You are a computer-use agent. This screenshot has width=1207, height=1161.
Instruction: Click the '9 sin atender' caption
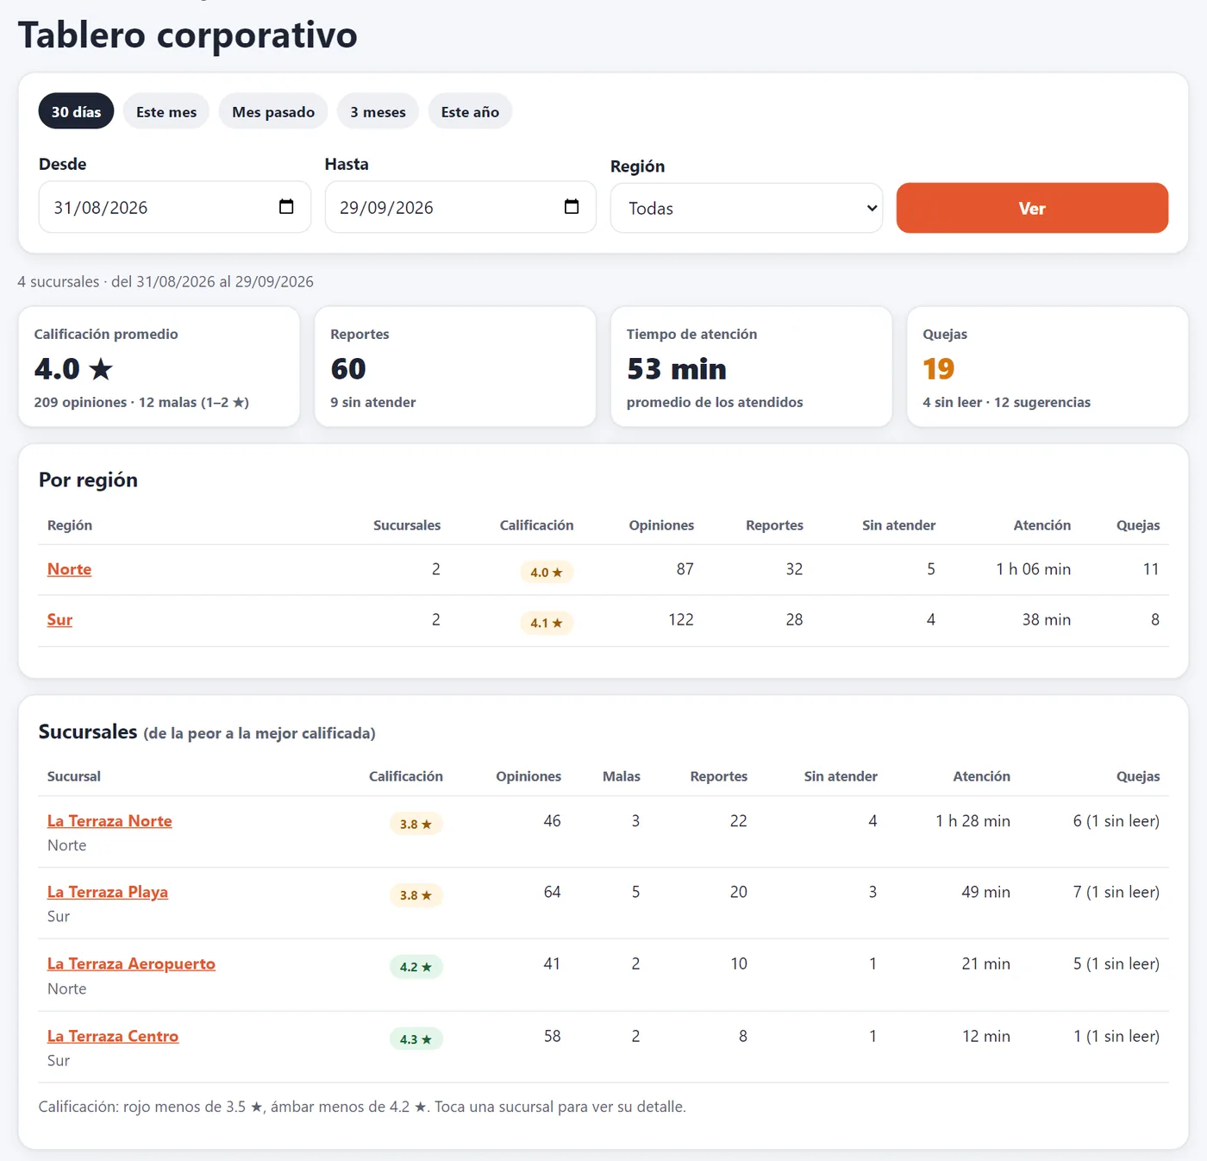(373, 402)
